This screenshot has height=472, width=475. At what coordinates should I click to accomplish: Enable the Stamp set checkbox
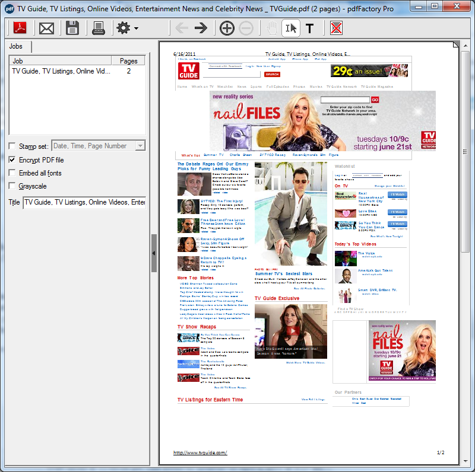click(12, 146)
